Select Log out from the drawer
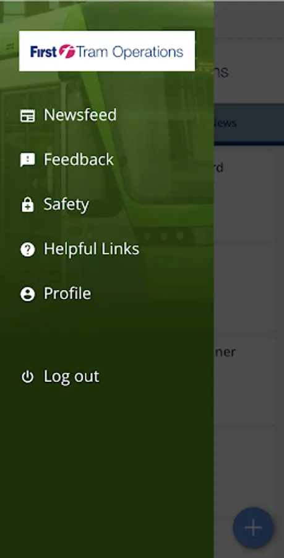 pos(59,377)
